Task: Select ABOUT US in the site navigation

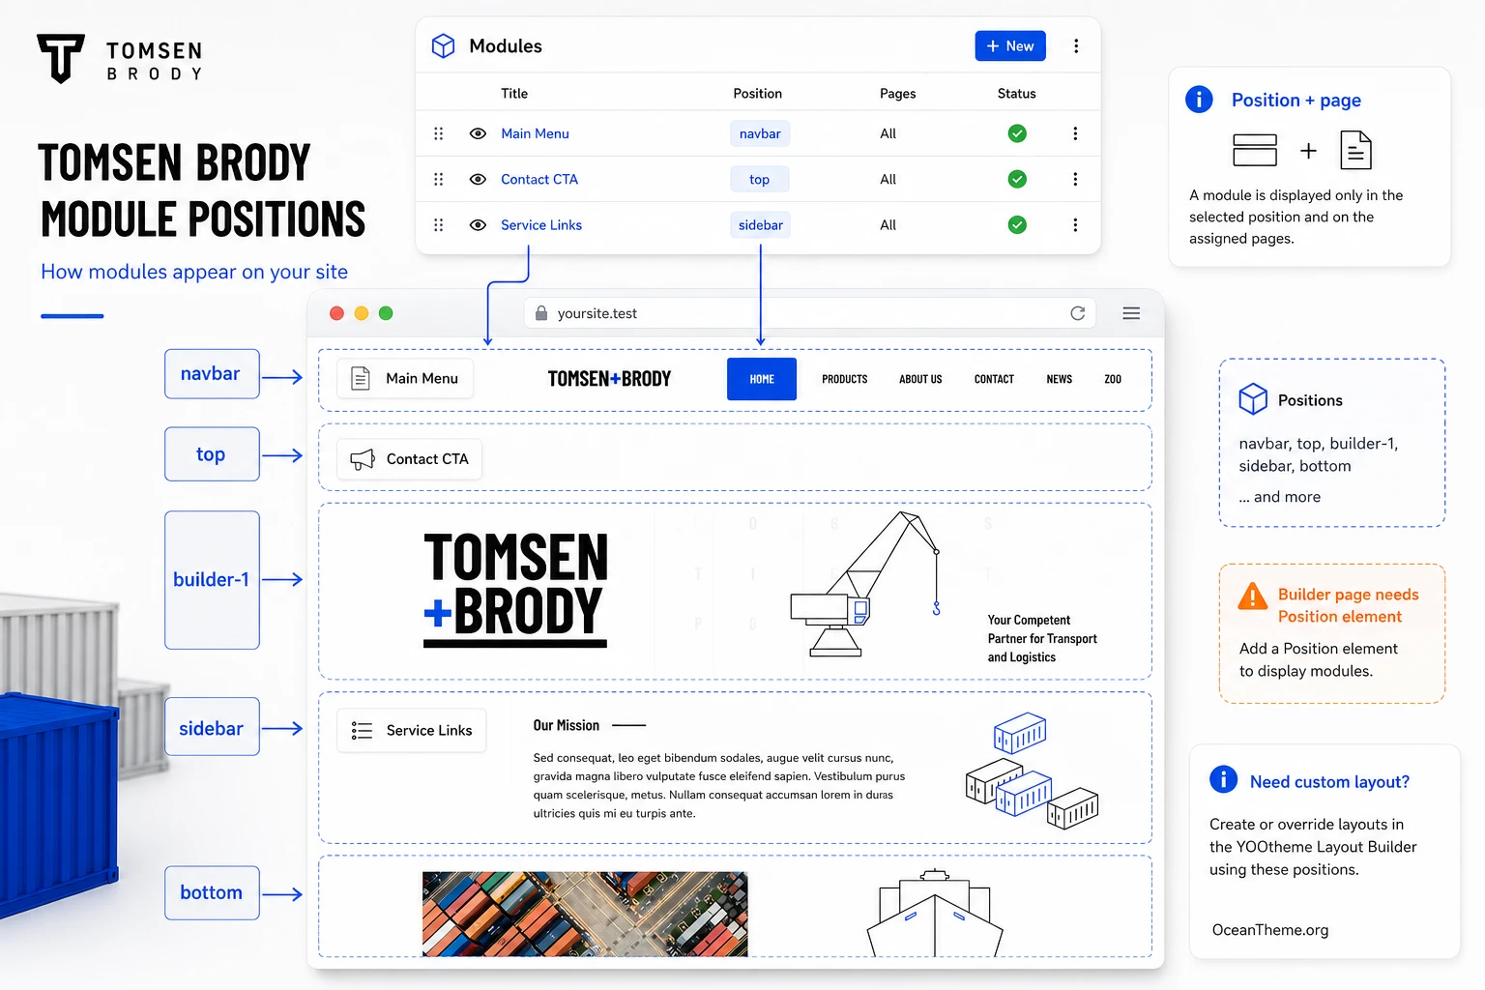Action: click(920, 379)
